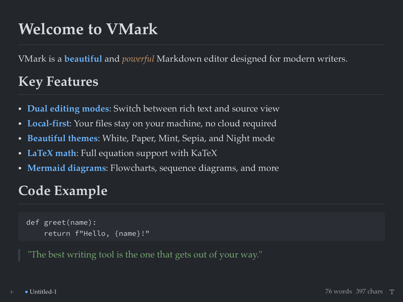Click the Welcome to VMark title

(x=88, y=29)
